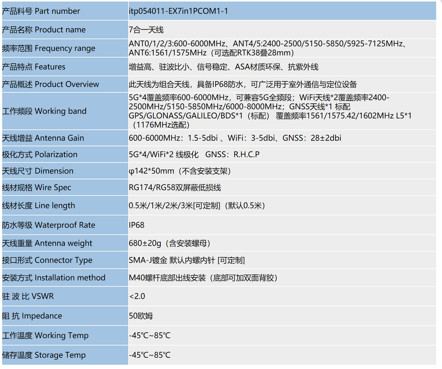Select the polarization value with R.H.C.P
The width and height of the screenshot is (442, 369).
pyautogui.click(x=194, y=155)
